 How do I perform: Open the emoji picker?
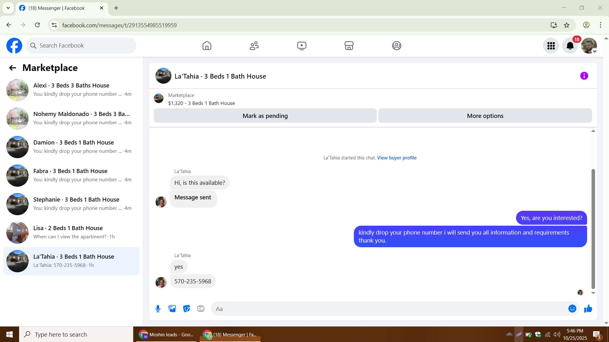[x=572, y=309]
